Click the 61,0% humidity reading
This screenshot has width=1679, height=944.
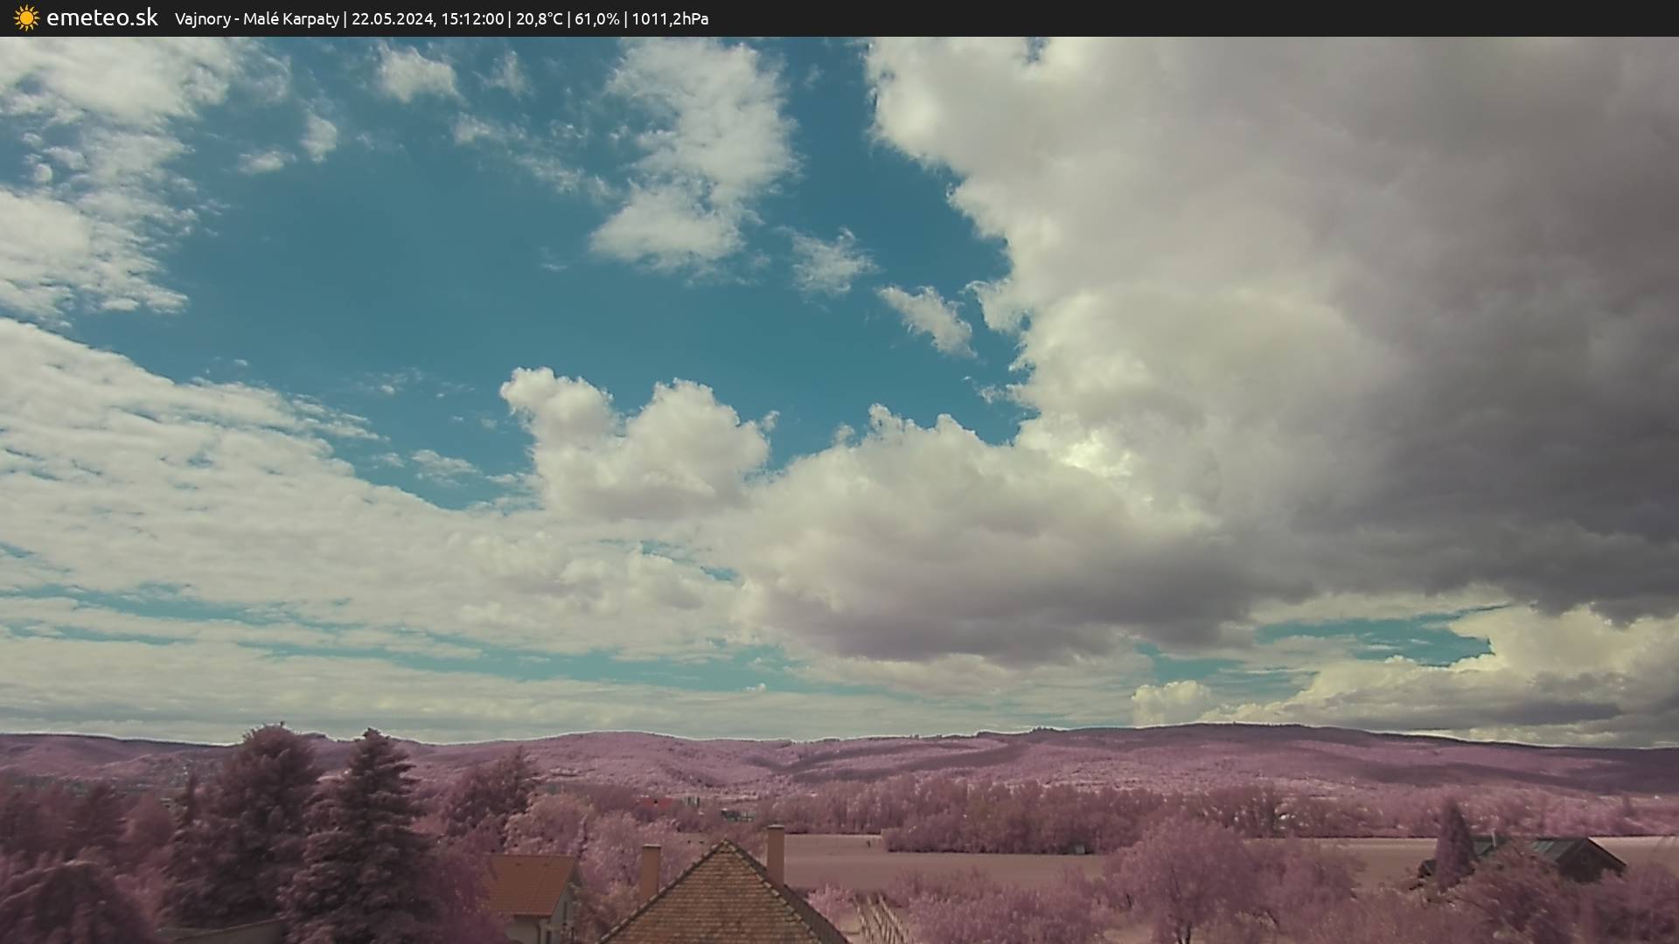(596, 19)
